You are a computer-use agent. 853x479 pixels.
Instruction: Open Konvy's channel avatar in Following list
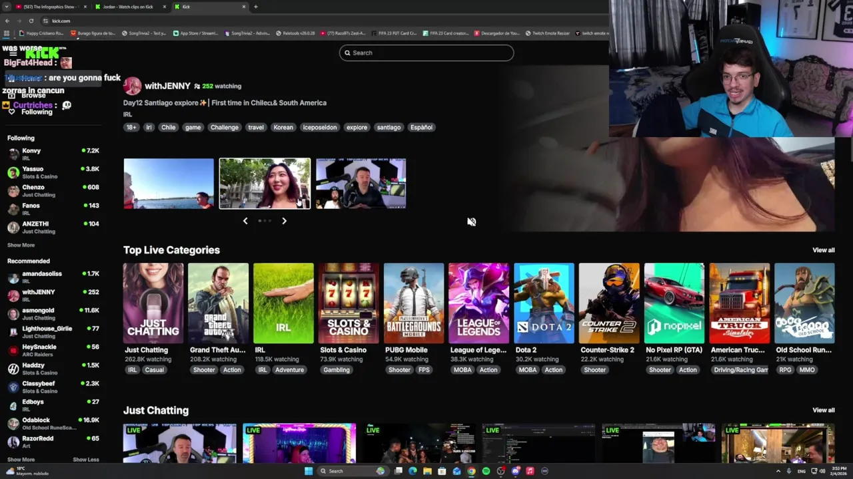pyautogui.click(x=13, y=154)
